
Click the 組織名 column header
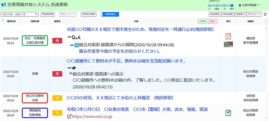251,22
